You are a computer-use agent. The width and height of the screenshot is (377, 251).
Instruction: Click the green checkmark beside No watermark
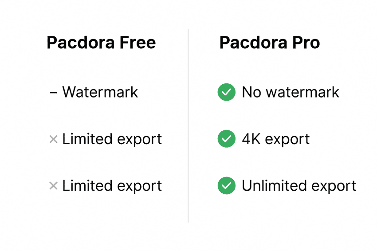click(226, 92)
